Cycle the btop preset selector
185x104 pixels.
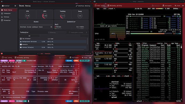tap(111, 9)
